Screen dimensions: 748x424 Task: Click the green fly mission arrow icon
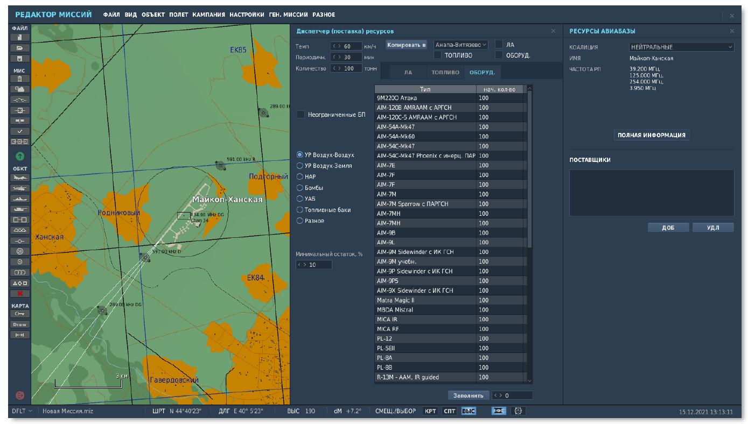[20, 157]
